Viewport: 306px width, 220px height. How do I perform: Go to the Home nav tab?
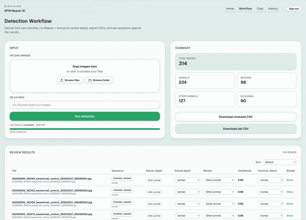point(230,9)
